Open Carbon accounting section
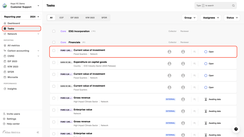This screenshot has height=137, width=244. point(18,51)
